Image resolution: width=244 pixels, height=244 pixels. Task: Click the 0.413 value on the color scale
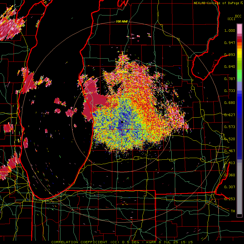230,163
